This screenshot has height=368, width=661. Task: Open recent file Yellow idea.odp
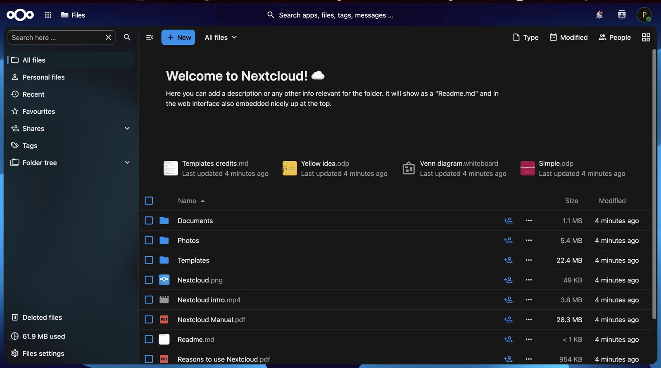(335, 168)
